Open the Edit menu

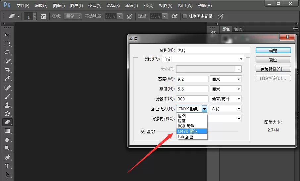tap(41, 6)
